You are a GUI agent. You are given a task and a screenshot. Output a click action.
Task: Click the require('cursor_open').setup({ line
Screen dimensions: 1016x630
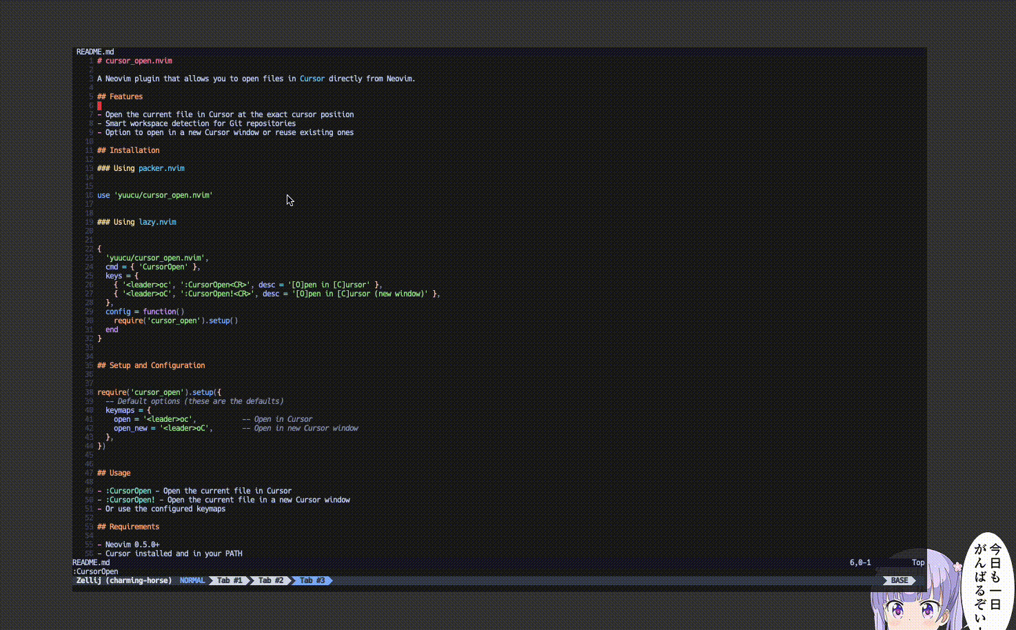click(x=159, y=392)
